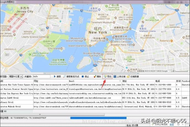Sort by the 地址 column header
The width and height of the screenshot is (190, 127).
coord(138,81)
